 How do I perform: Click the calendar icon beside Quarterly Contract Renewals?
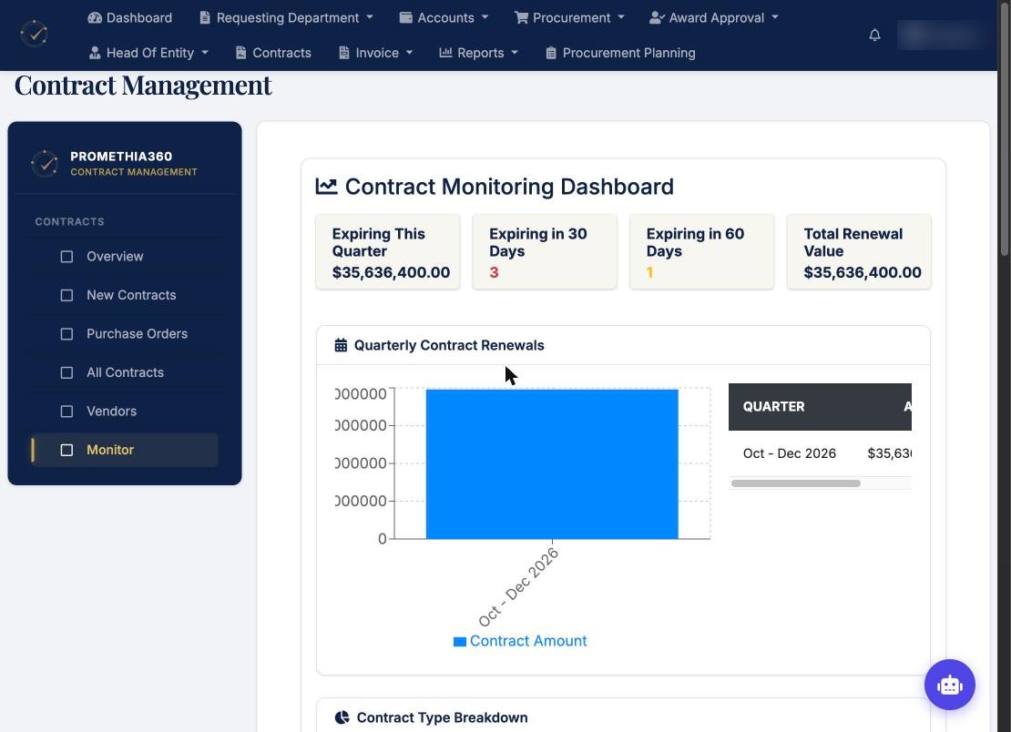341,345
